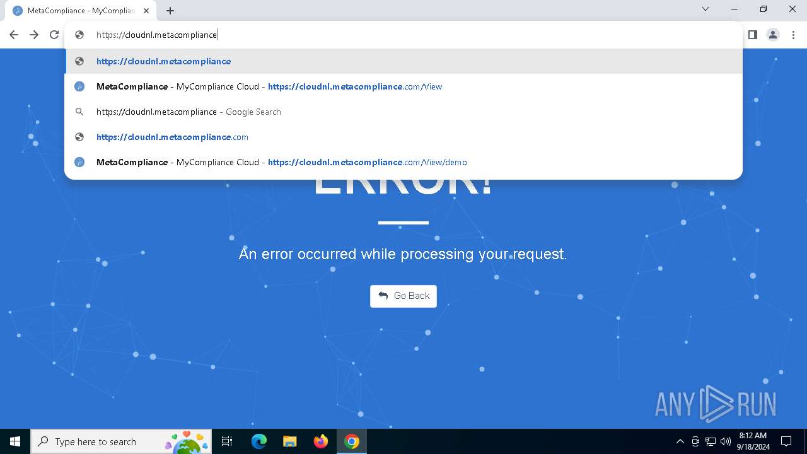Open the network tray icon
Screen dimensions: 807x454
711,441
